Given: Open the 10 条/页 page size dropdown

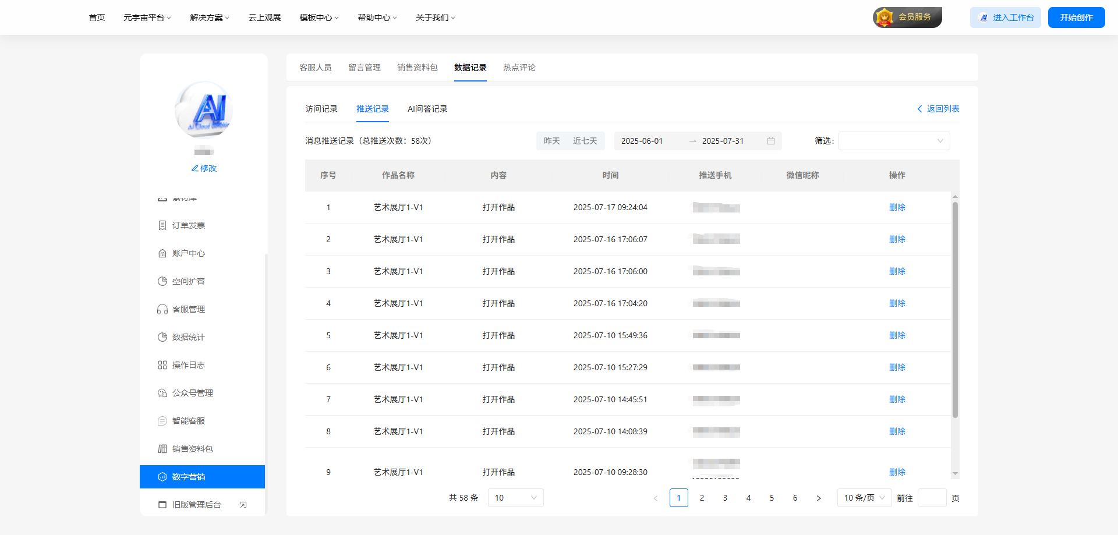Looking at the screenshot, I should [864, 498].
